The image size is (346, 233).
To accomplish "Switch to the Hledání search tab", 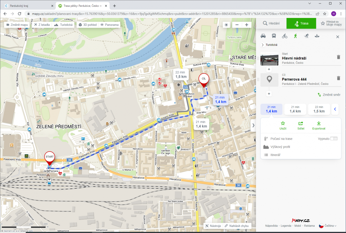I will 271,24.
